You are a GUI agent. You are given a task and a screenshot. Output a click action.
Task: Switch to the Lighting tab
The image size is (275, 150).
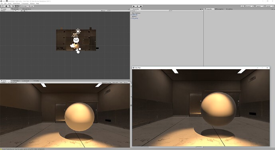pos(229,9)
